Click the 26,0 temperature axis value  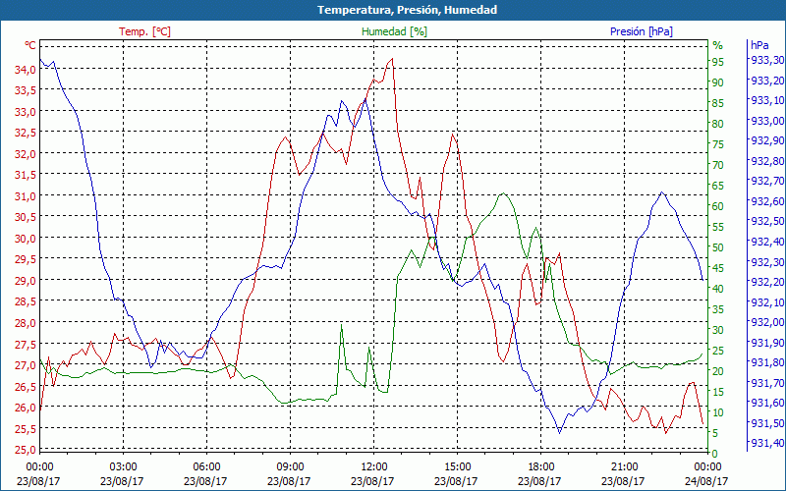pos(26,408)
